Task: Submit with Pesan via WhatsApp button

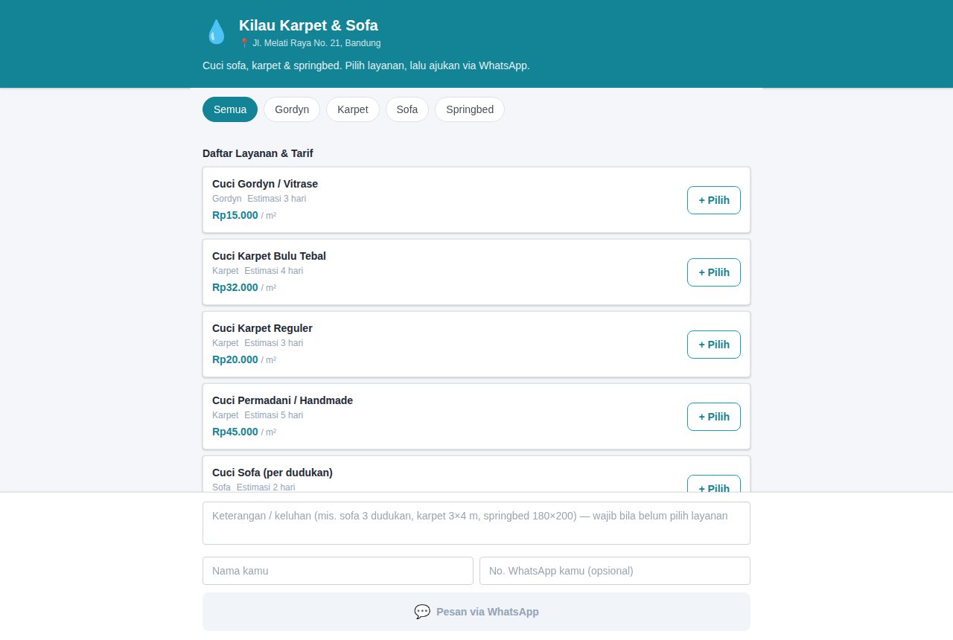Action: (476, 612)
